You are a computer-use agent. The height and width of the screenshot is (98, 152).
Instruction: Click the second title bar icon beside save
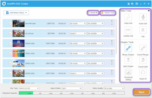132,4
